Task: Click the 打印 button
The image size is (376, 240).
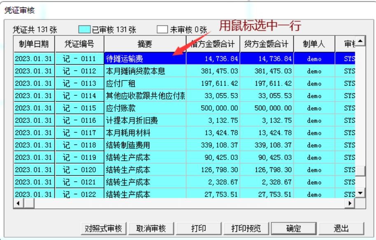Action: (x=199, y=228)
